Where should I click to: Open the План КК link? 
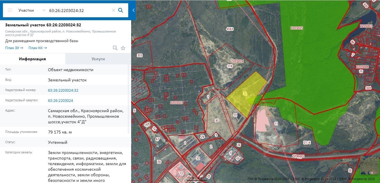coord(37,48)
